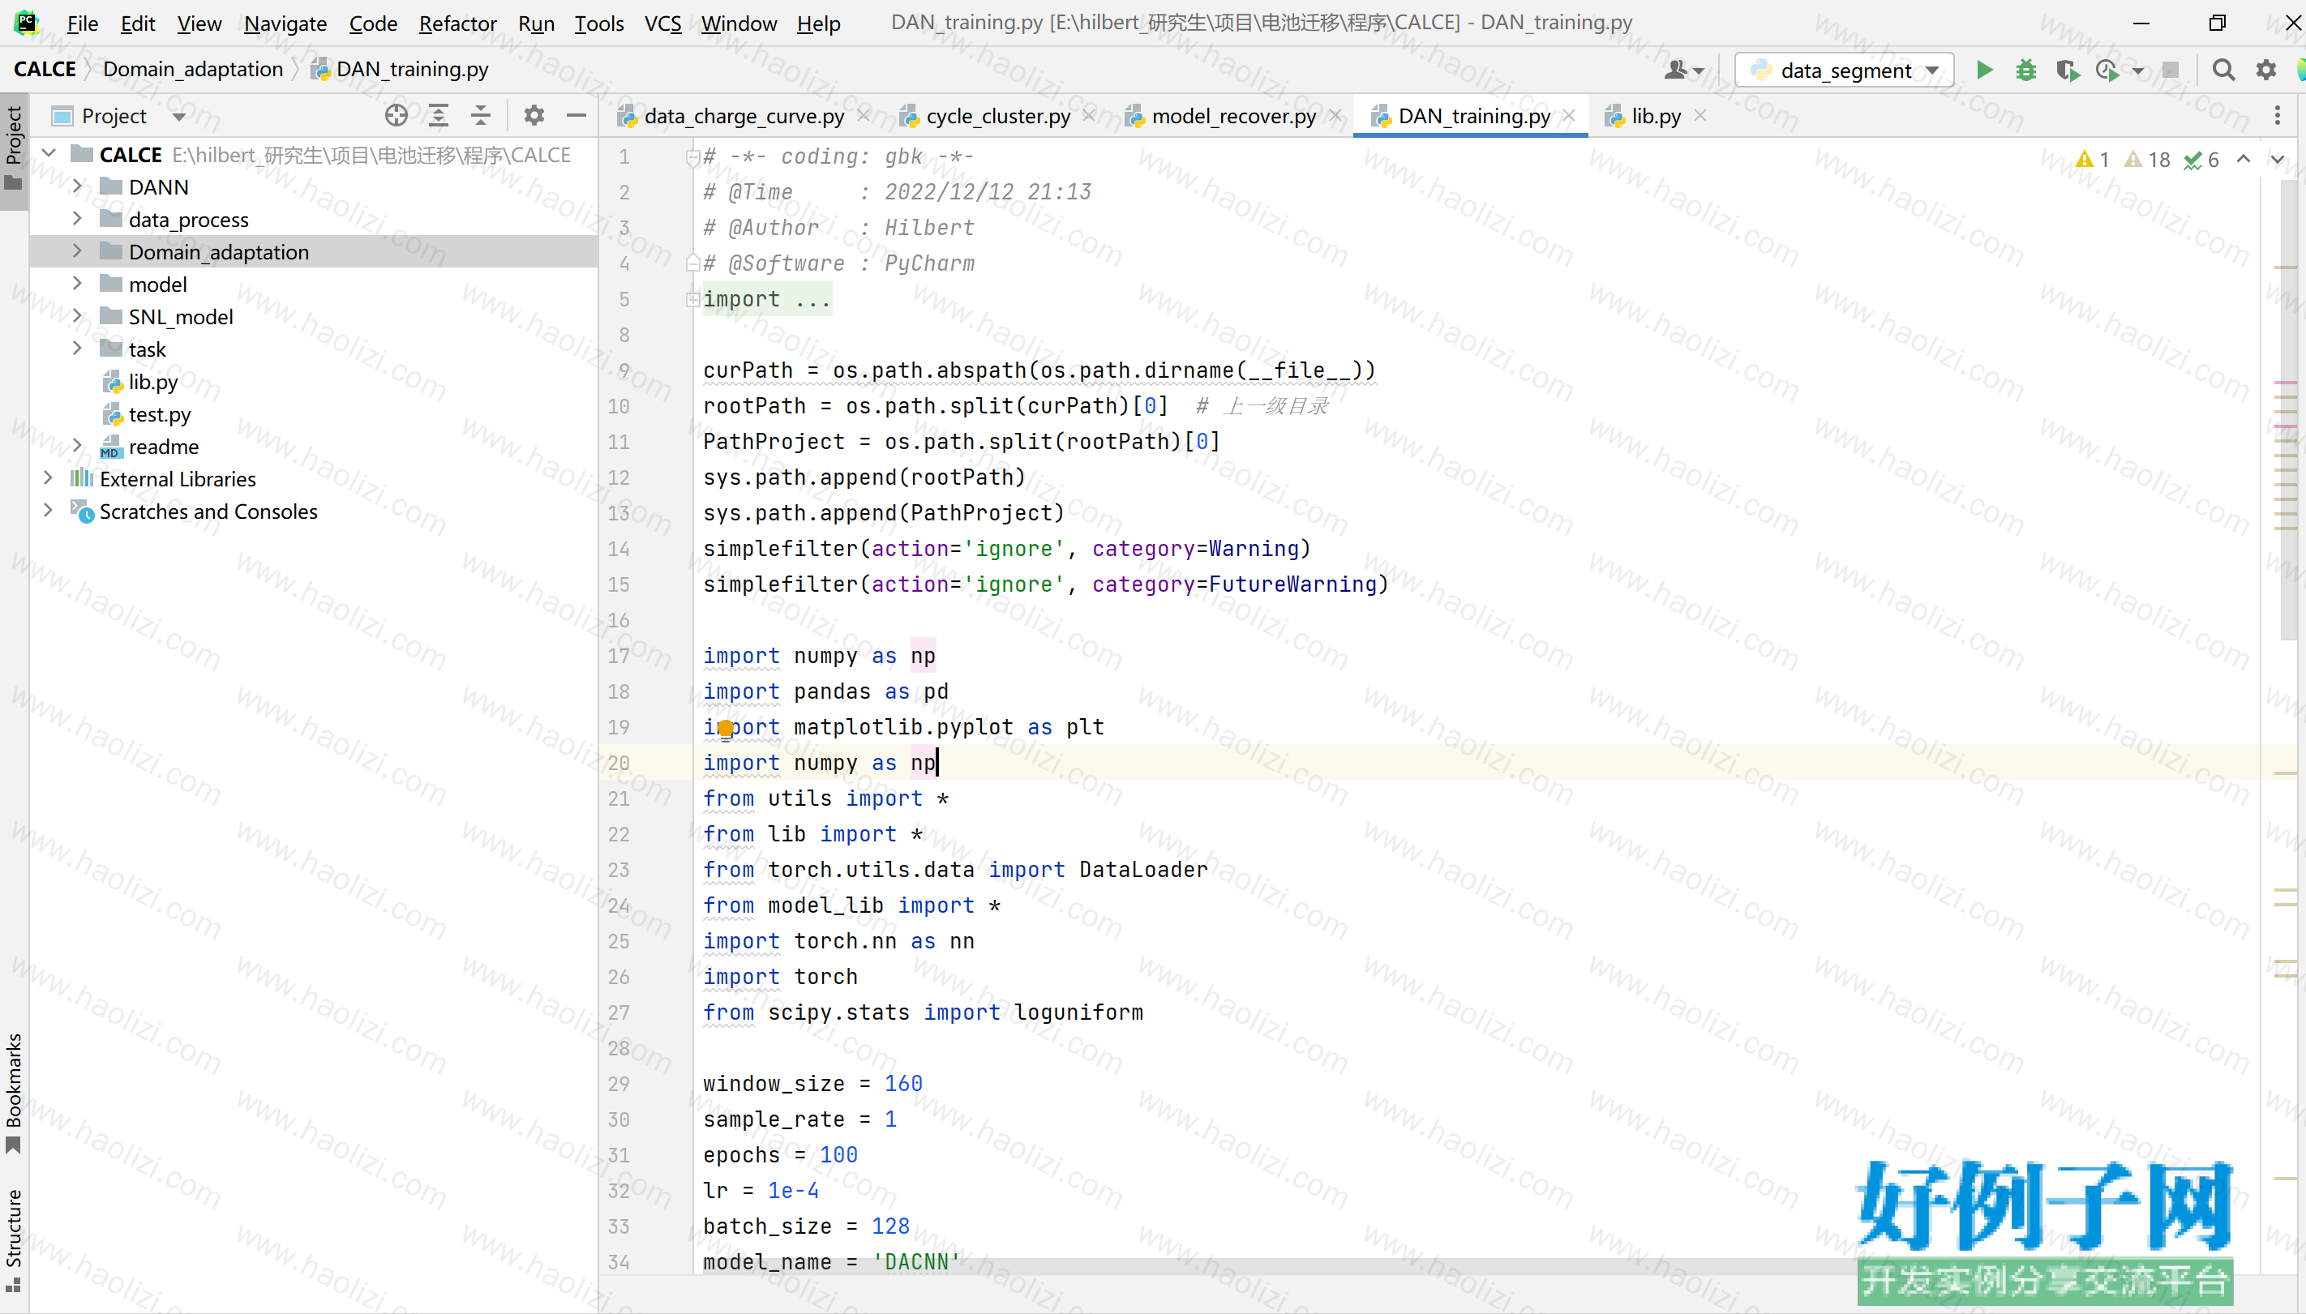Select opened file locator icon in Project panel
The image size is (2306, 1314).
(396, 116)
